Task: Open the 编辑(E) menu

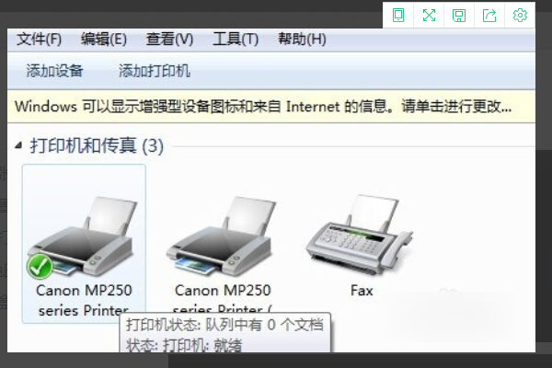Action: pyautogui.click(x=104, y=39)
